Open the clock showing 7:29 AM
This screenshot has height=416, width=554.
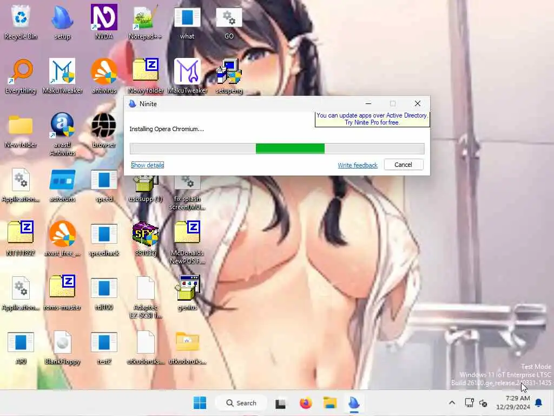[x=513, y=402]
